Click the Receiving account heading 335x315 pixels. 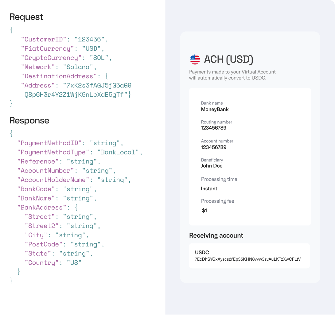coord(216,235)
